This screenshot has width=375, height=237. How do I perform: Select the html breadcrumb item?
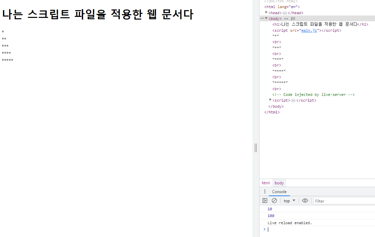[x=266, y=183]
